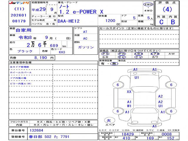
Task: Select note 左Rドア修理跡
Action: pos(19,67)
